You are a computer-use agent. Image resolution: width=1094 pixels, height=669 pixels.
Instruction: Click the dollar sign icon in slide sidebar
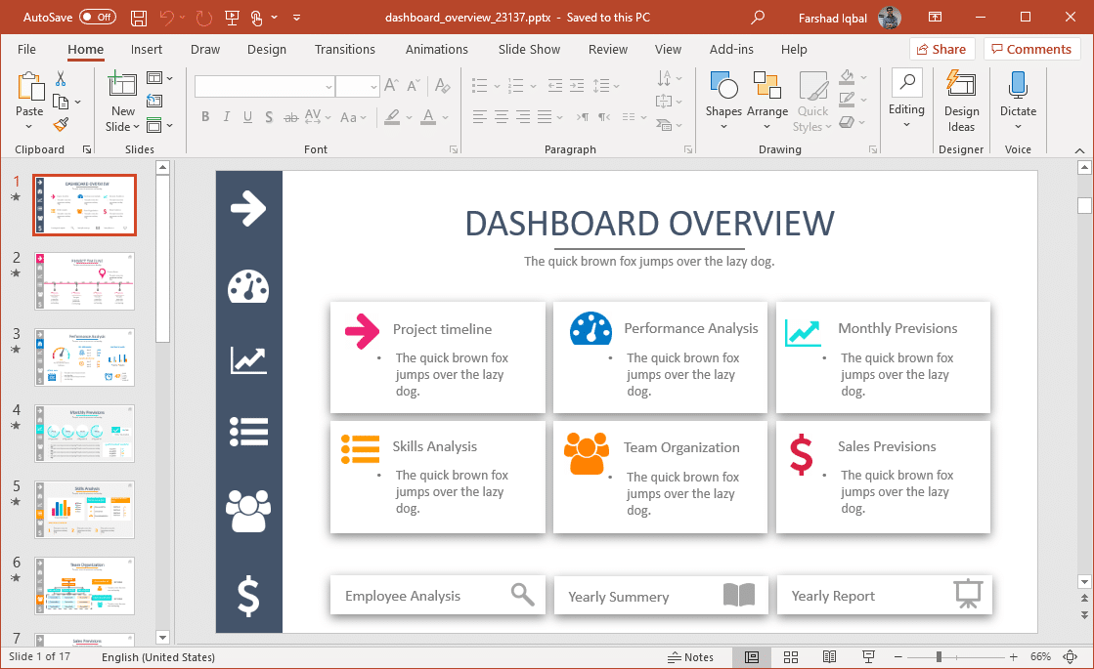coord(248,596)
